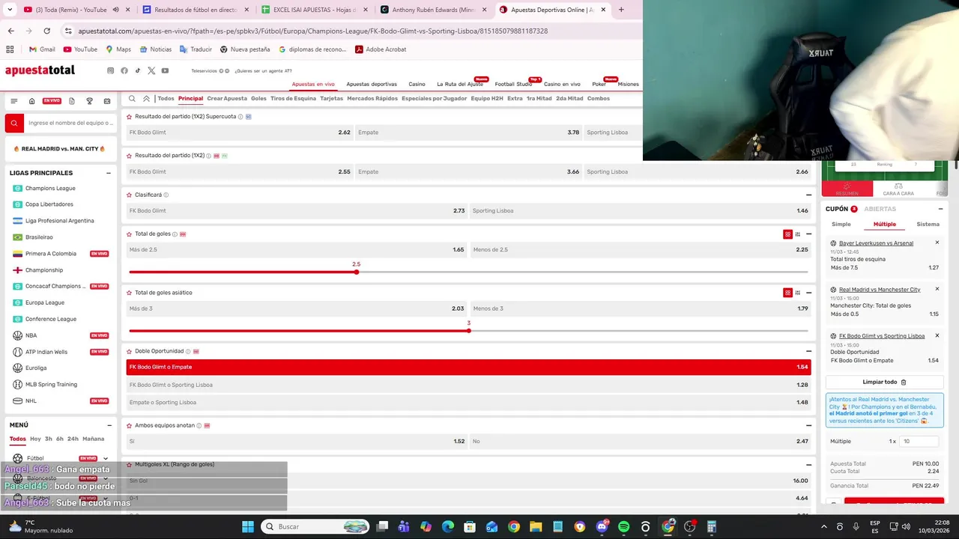Select the Simple coupon tab

[x=841, y=224]
